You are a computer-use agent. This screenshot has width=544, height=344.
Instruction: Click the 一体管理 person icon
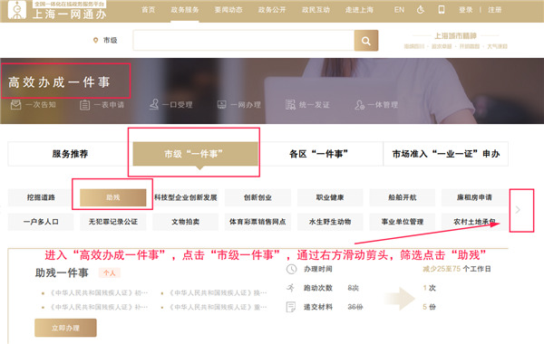tap(359, 105)
